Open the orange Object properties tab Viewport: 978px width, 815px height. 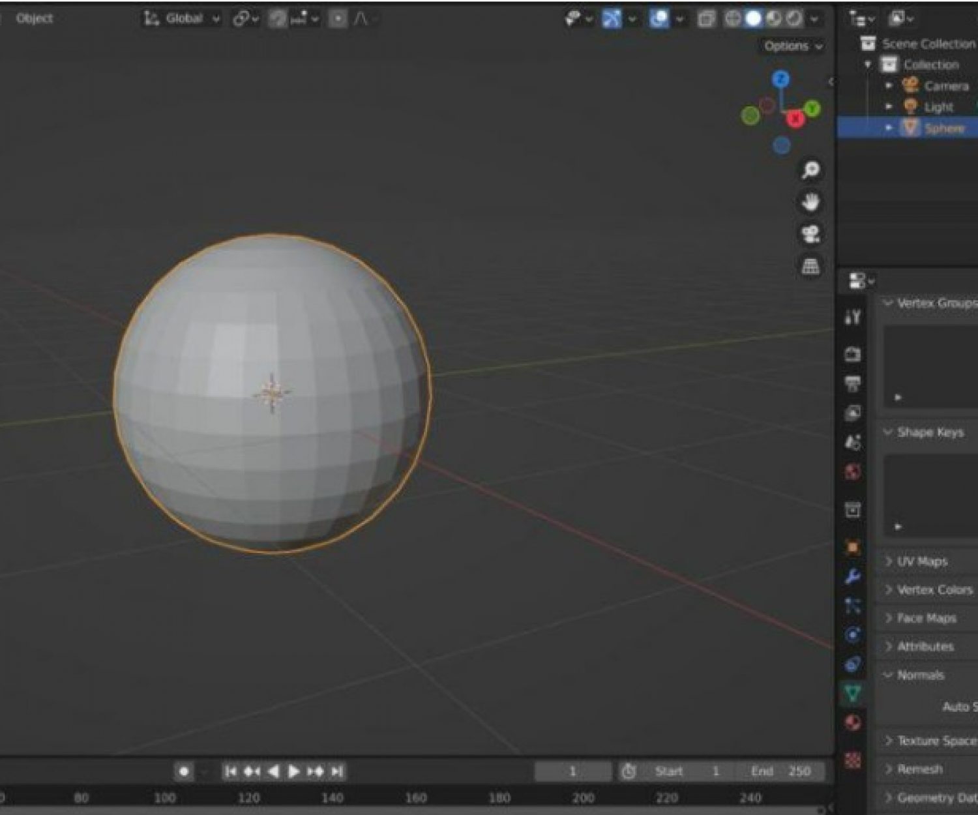(852, 547)
